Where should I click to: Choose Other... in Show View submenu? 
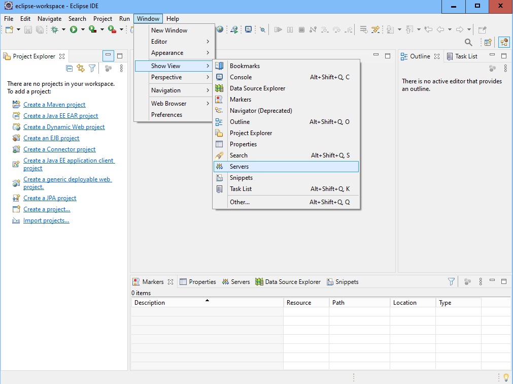pos(286,202)
